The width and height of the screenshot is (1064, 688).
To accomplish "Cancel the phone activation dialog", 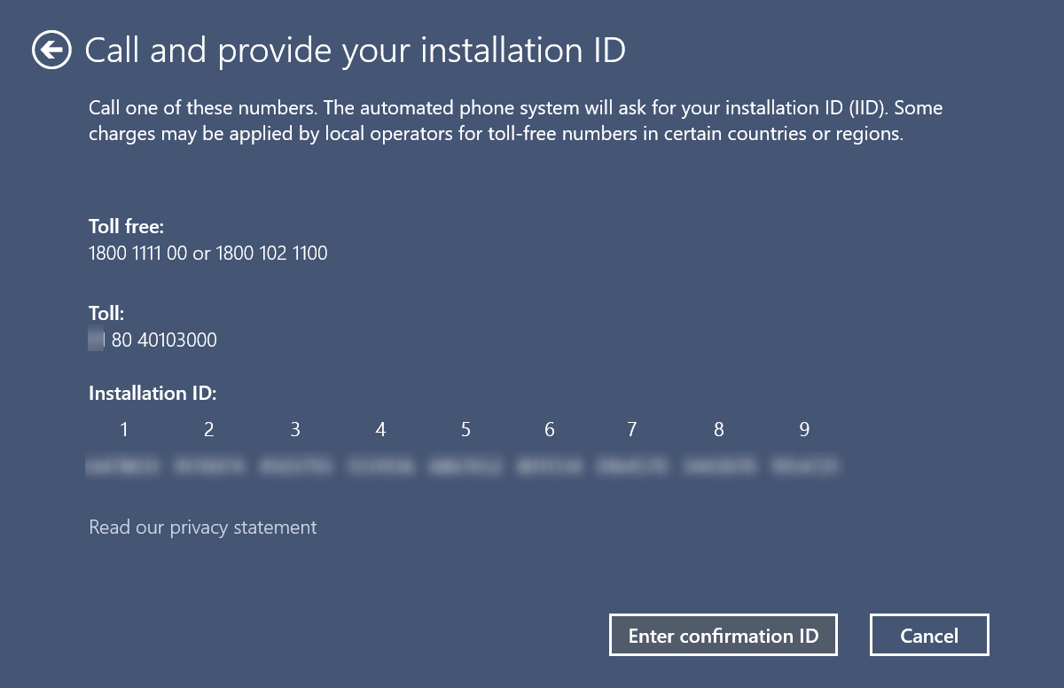I will [929, 636].
